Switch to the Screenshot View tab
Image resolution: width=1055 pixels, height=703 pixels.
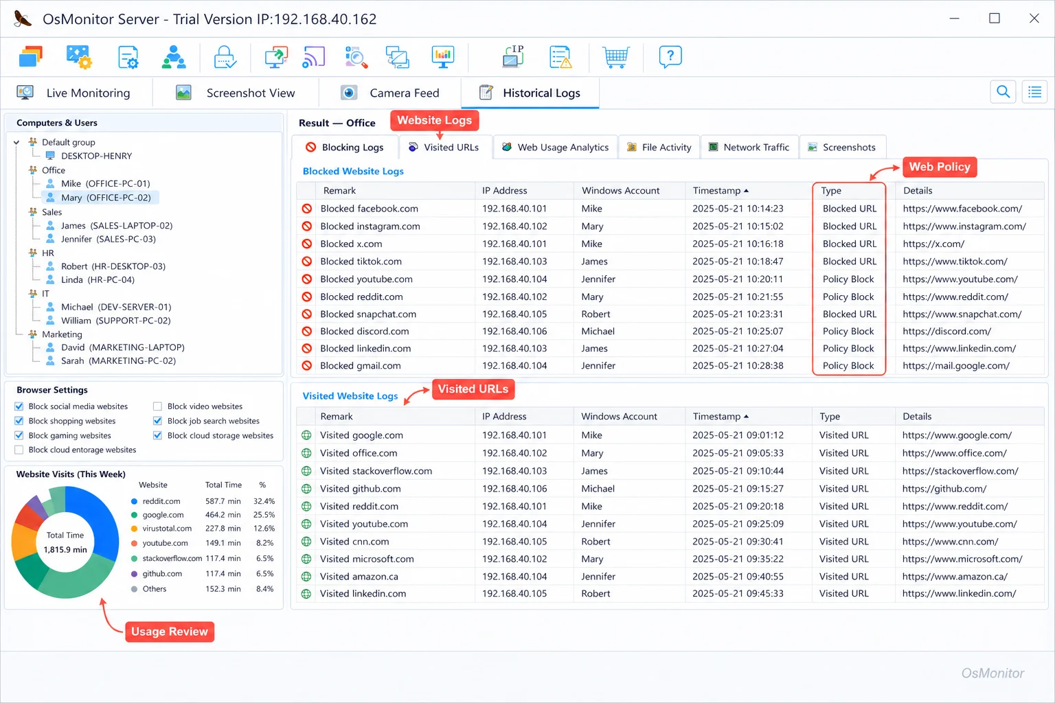(236, 93)
